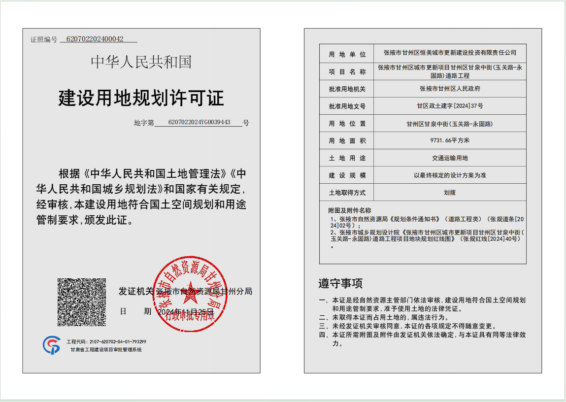The image size is (566, 402).
Task: Click the heading 中华人民共和国
Action: point(141,62)
